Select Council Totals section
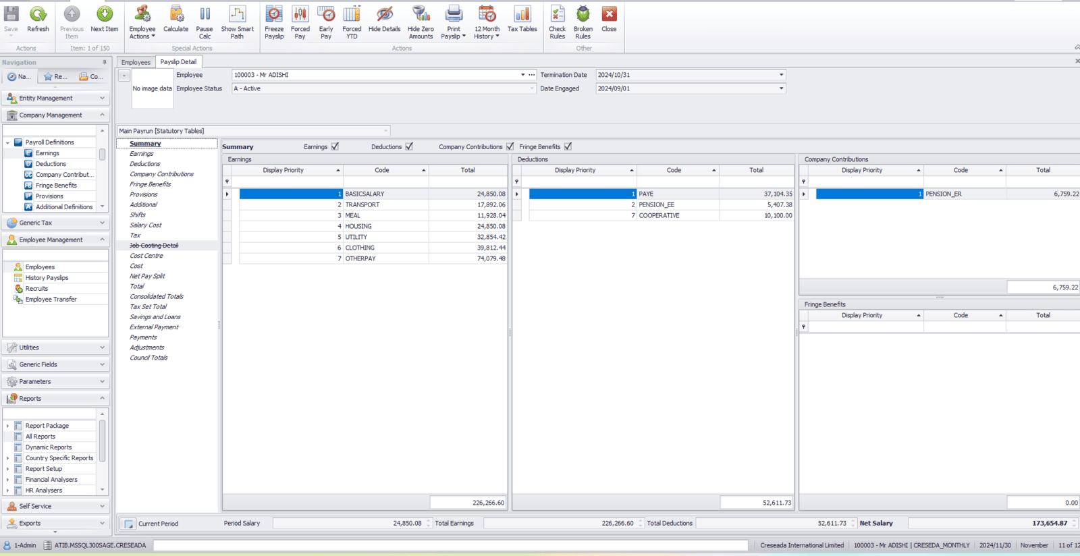This screenshot has height=556, width=1080. pyautogui.click(x=148, y=358)
